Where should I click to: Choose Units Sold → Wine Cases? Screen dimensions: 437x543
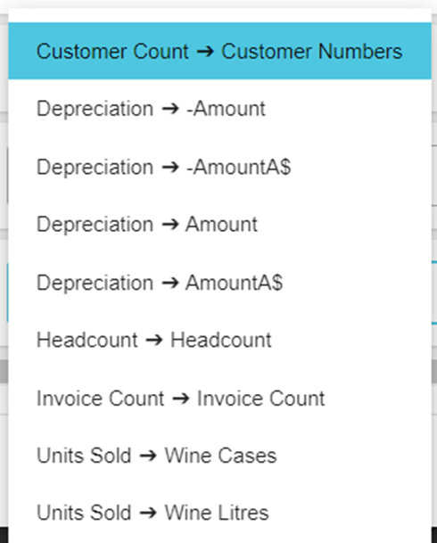click(219, 456)
